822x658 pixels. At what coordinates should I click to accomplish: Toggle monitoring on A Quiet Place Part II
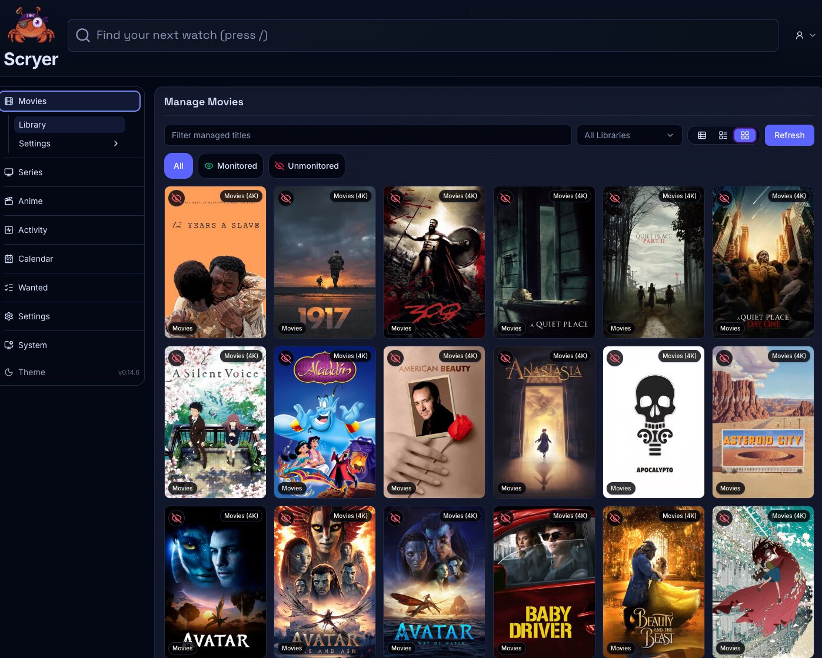point(615,198)
